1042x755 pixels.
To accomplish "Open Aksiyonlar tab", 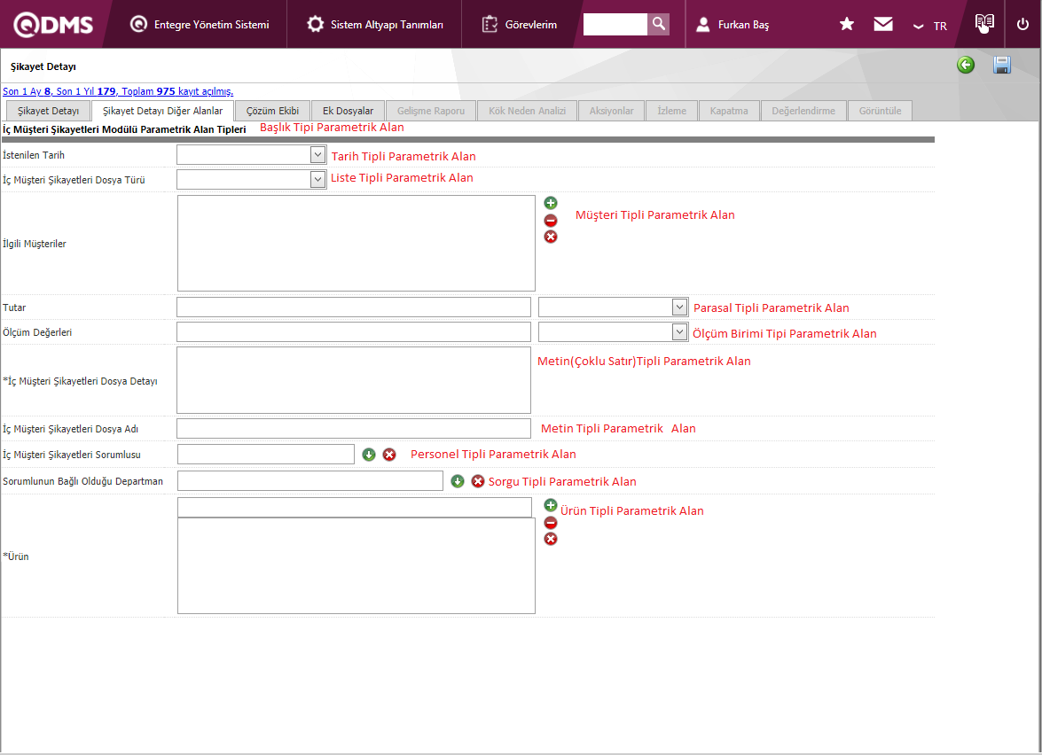I will tap(611, 111).
